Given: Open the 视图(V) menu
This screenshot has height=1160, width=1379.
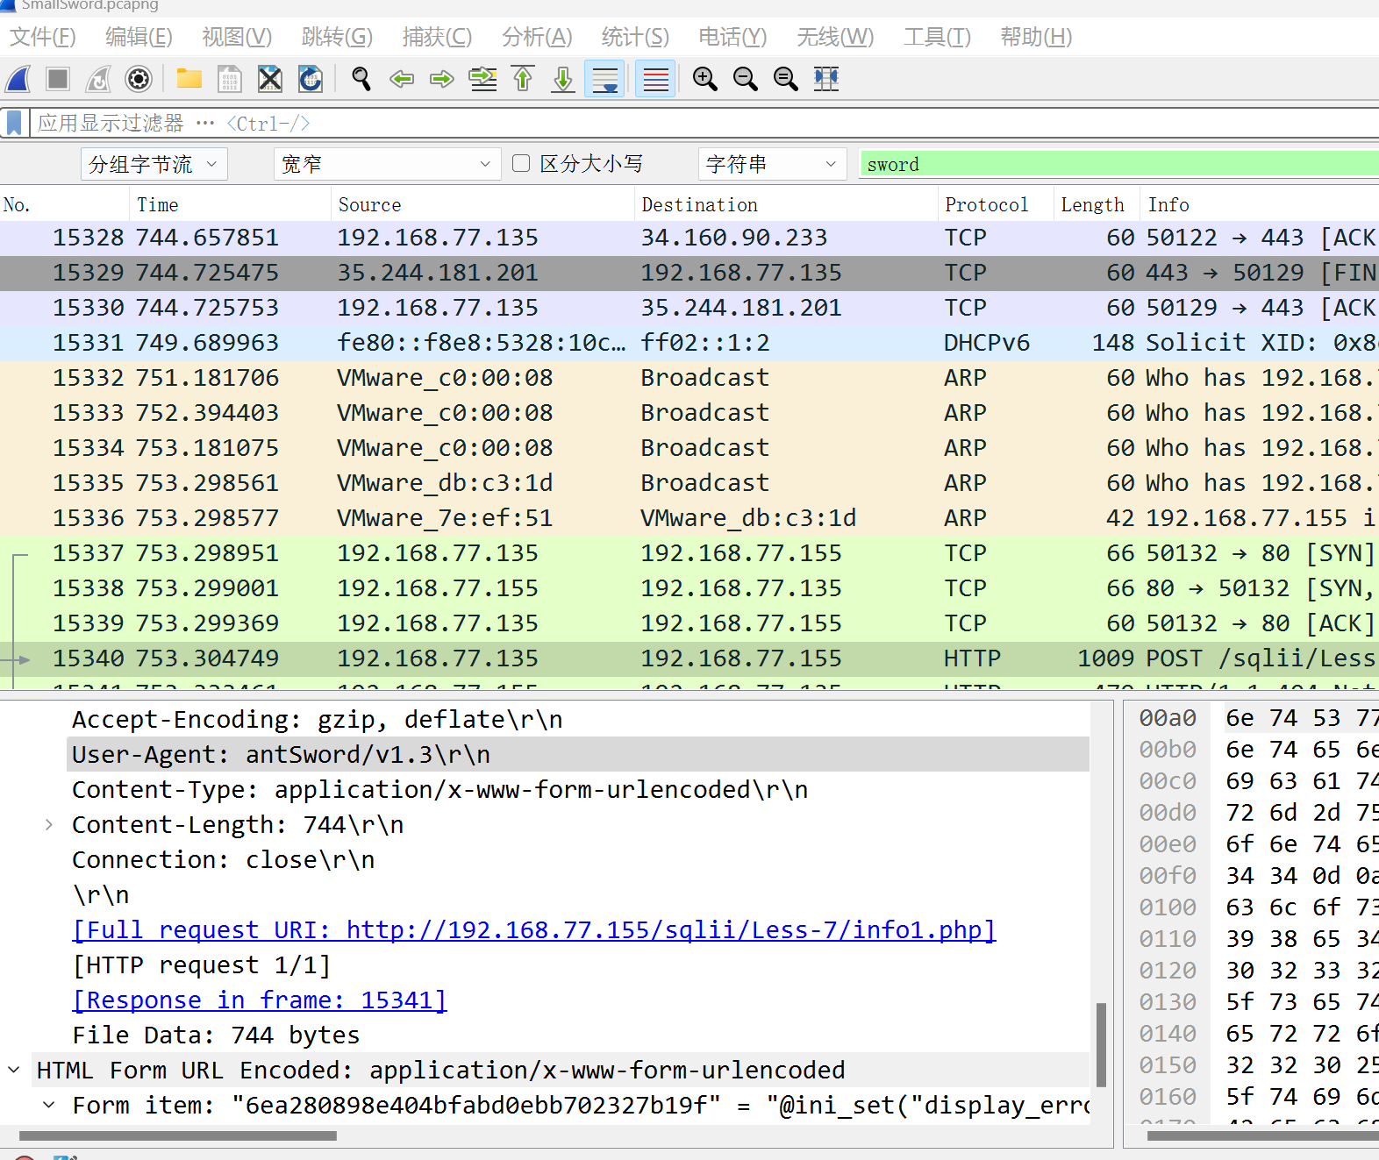Looking at the screenshot, I should point(237,37).
